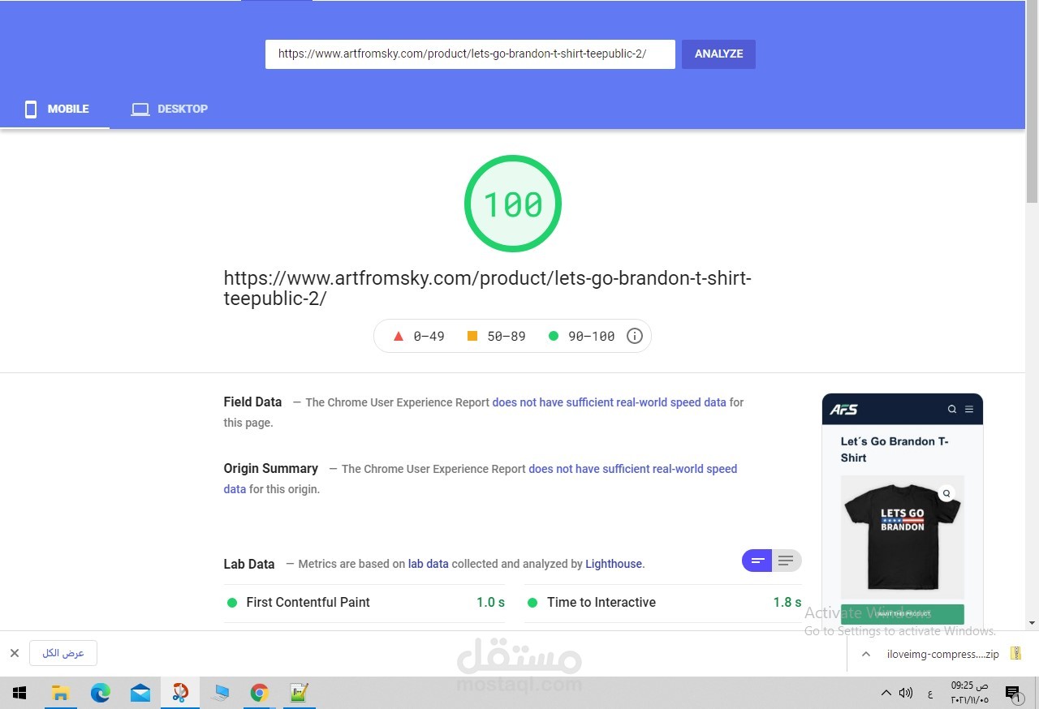This screenshot has height=709, width=1039.
Task: Open Chrome from the taskbar
Action: pos(259,693)
